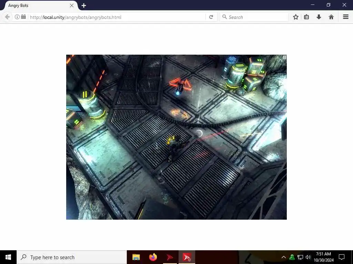Minimize the Firefox window
This screenshot has height=264, width=353.
(x=312, y=5)
